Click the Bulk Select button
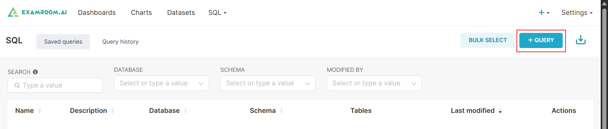Image resolution: width=608 pixels, height=129 pixels. [488, 40]
